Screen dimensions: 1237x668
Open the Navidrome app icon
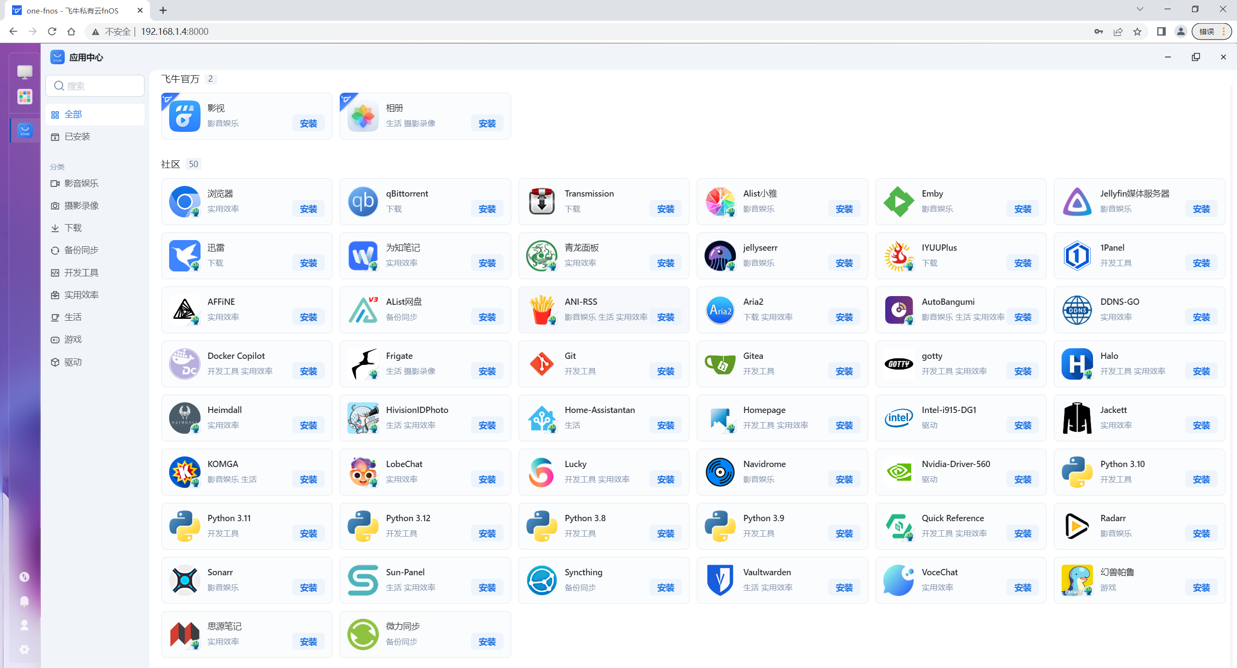tap(720, 472)
